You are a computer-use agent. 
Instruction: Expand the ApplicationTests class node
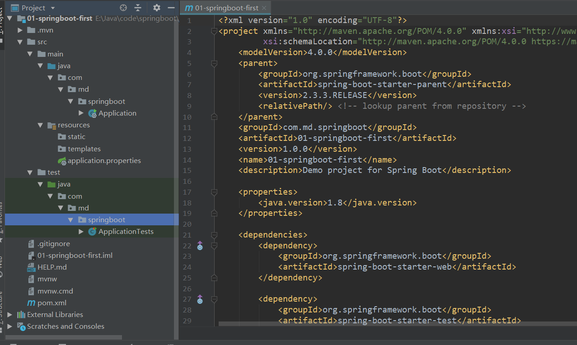pos(81,232)
